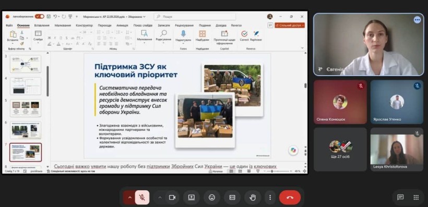Click the slide panel vertical scrollbar
428x207 pixels.
click(x=48, y=81)
